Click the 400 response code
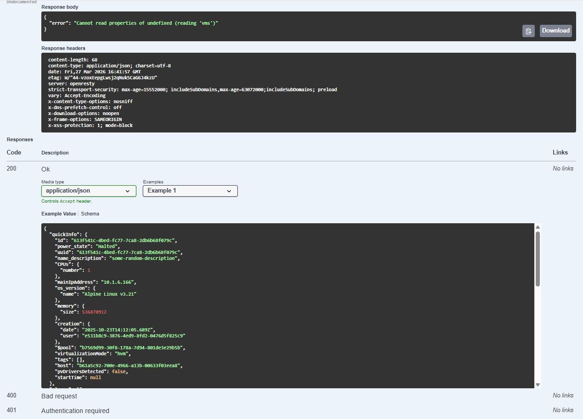 (11, 396)
